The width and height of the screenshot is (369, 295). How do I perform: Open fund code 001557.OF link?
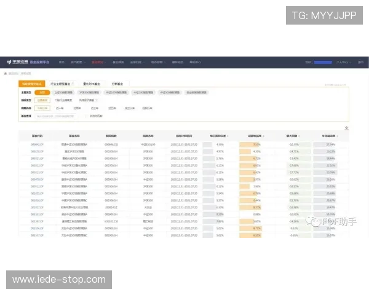tap(37, 235)
